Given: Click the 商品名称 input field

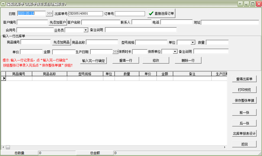Looking at the screenshot, I should coord(102,42).
